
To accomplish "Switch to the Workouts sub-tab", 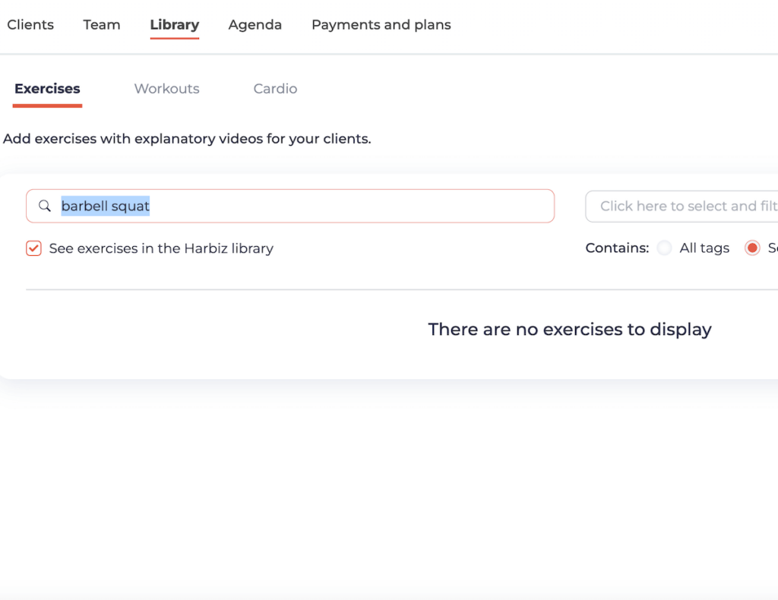I will coord(166,89).
